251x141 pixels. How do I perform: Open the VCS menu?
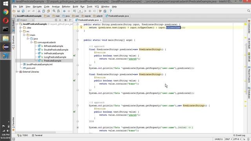97,7
